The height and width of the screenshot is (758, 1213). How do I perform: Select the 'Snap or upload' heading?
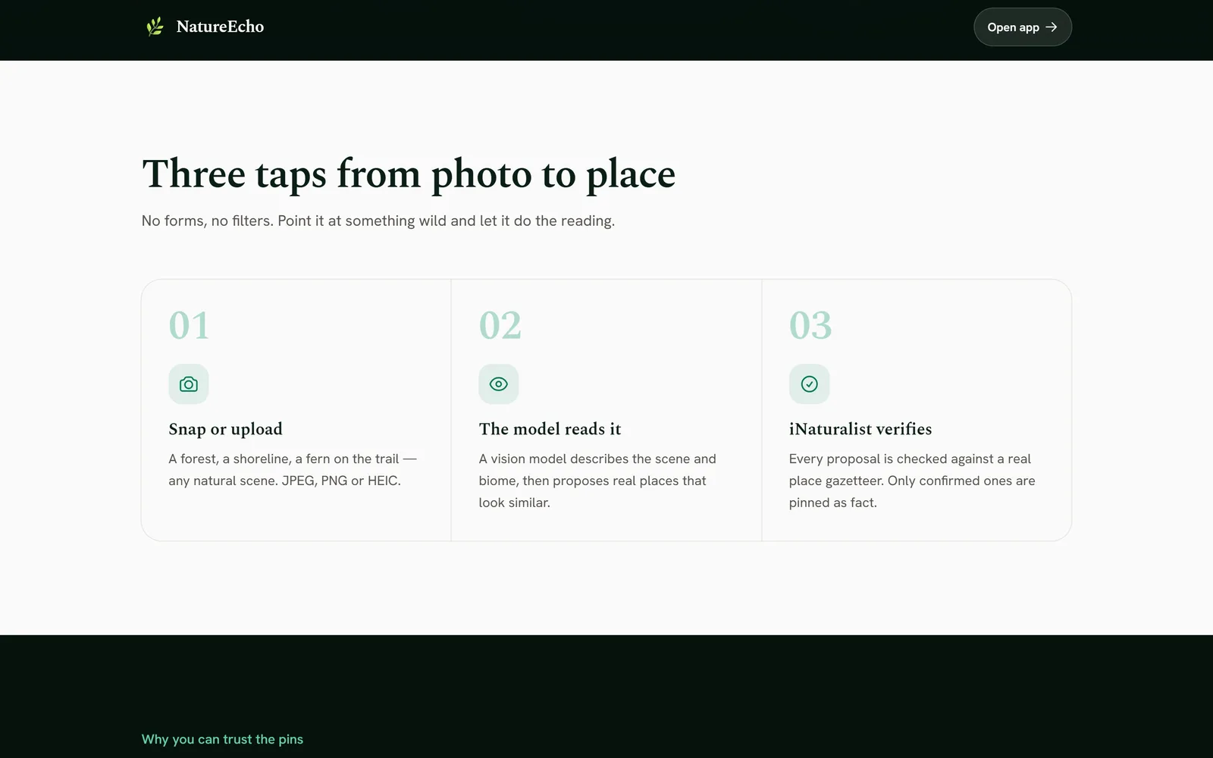point(225,429)
